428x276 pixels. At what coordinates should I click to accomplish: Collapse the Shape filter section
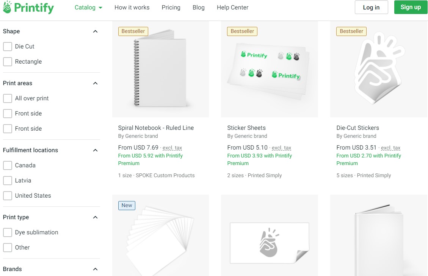point(96,31)
